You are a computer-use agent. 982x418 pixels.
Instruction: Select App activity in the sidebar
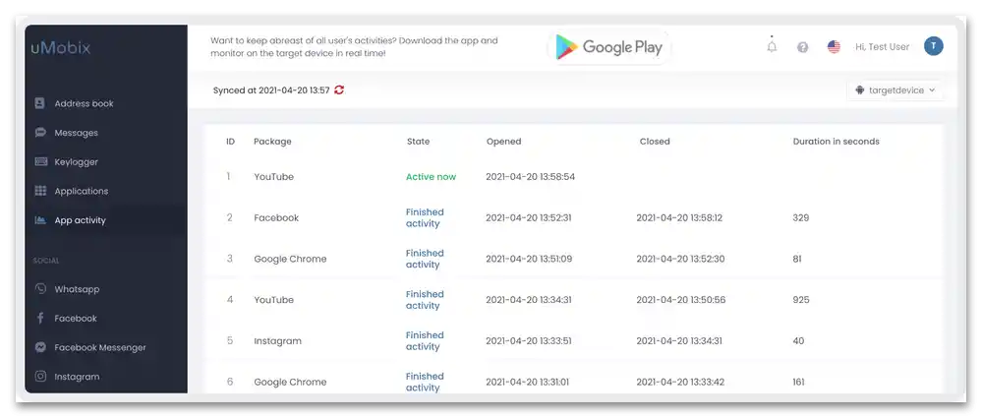(81, 220)
